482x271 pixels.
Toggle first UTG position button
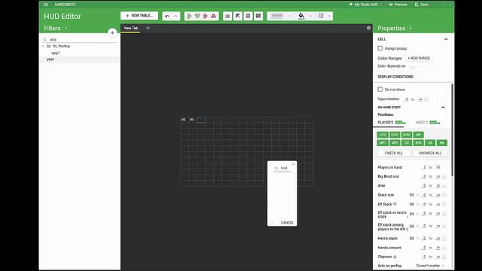pos(383,135)
